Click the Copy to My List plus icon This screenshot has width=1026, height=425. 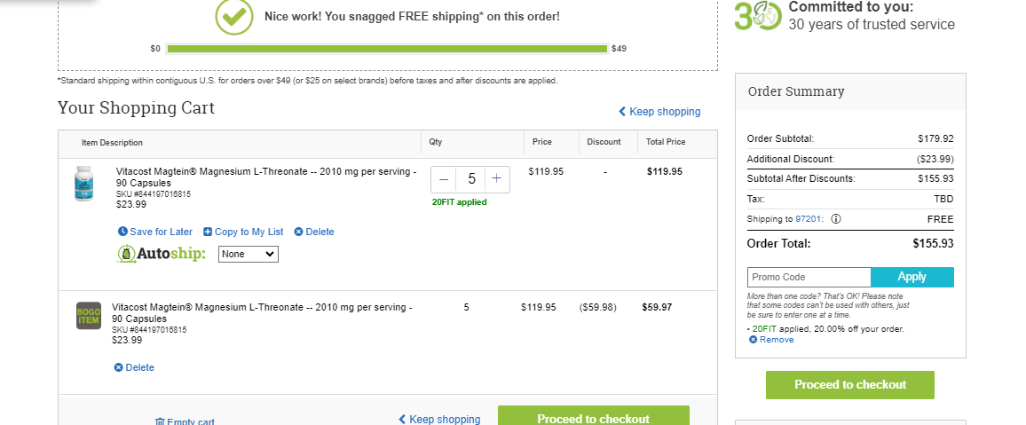208,232
